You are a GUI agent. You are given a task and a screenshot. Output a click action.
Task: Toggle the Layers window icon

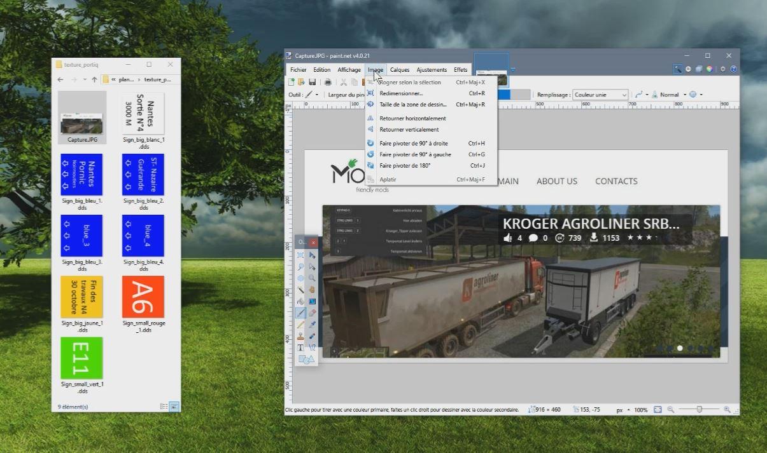tap(698, 69)
